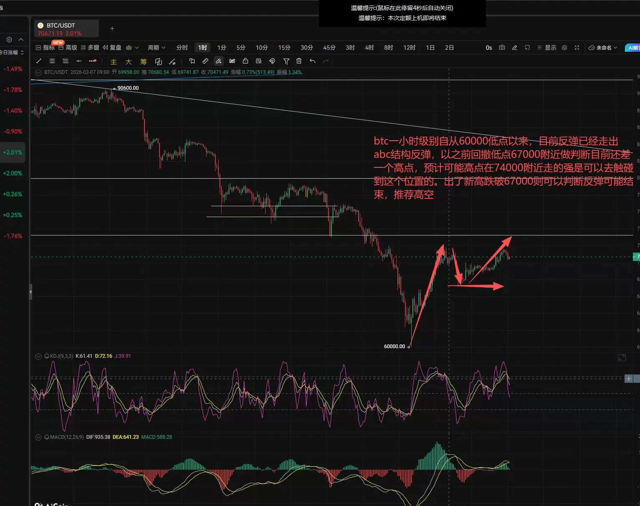This screenshot has width=640, height=506.
Task: Take a chart screenshot with camera icon
Action: click(x=502, y=48)
